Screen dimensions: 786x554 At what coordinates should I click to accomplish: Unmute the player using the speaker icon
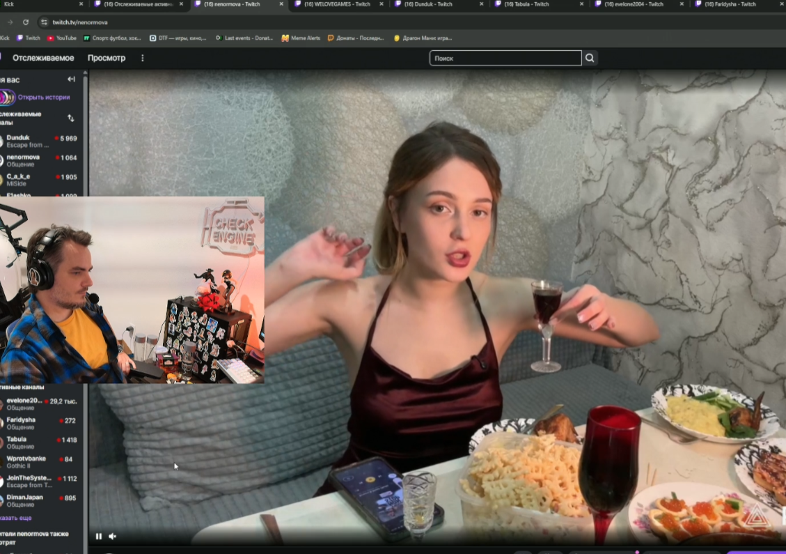click(113, 536)
